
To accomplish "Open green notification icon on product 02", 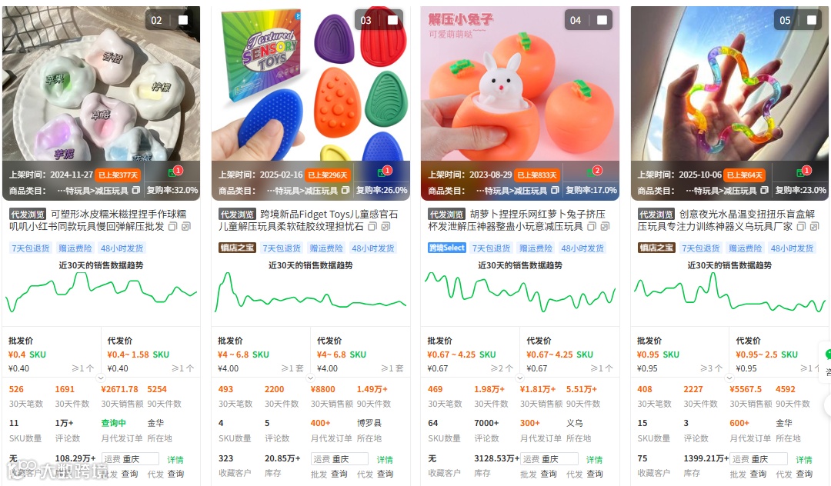I will pyautogui.click(x=174, y=172).
